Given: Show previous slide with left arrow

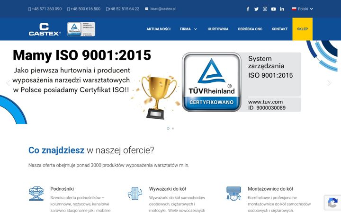Looking at the screenshot, I should (8, 82).
